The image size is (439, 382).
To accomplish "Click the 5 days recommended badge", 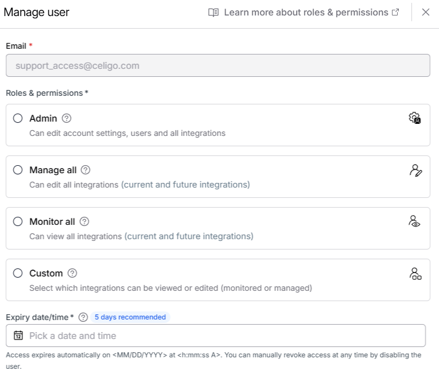I will (130, 317).
